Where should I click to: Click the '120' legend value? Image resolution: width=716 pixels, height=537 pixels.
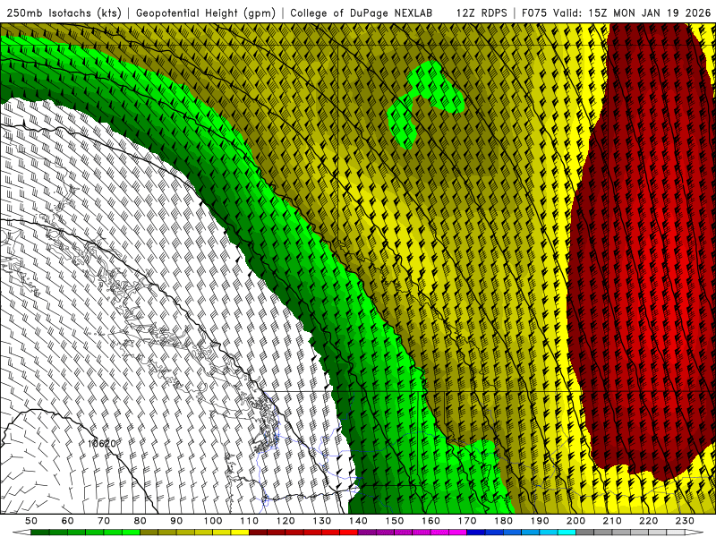pos(286,521)
